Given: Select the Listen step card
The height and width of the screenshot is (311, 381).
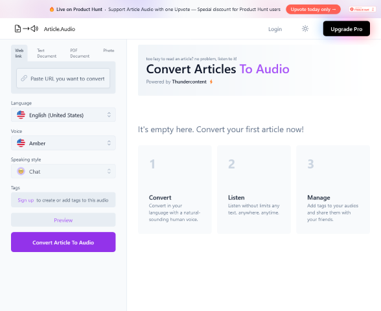Looking at the screenshot, I should [254, 189].
